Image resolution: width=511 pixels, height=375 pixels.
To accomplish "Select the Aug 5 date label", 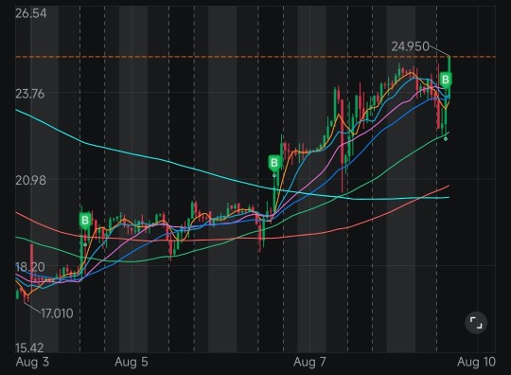I will 132,362.
